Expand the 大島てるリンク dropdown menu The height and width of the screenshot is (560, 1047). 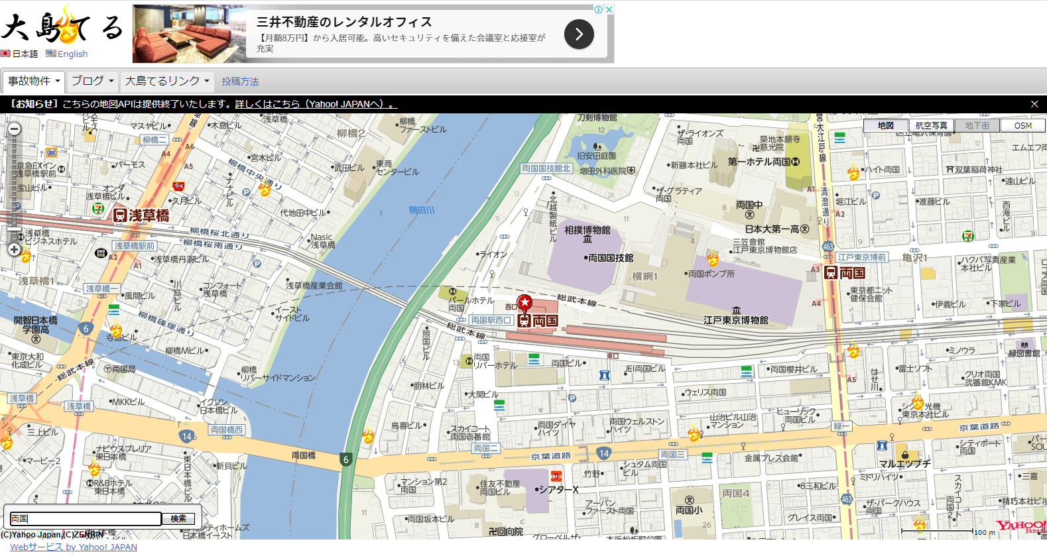tap(167, 81)
